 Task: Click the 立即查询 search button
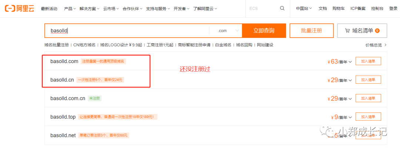pos(264,31)
